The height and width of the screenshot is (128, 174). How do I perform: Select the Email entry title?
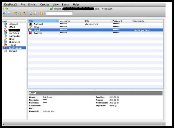click(x=37, y=30)
